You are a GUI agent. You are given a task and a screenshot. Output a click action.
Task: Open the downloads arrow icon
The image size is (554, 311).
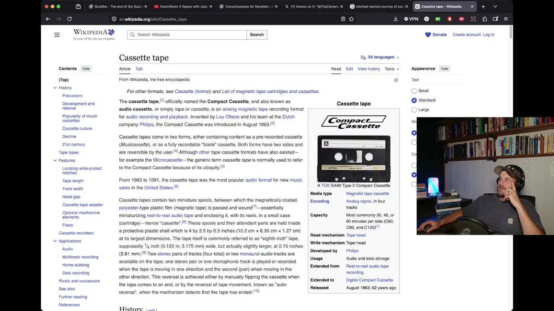point(395,19)
